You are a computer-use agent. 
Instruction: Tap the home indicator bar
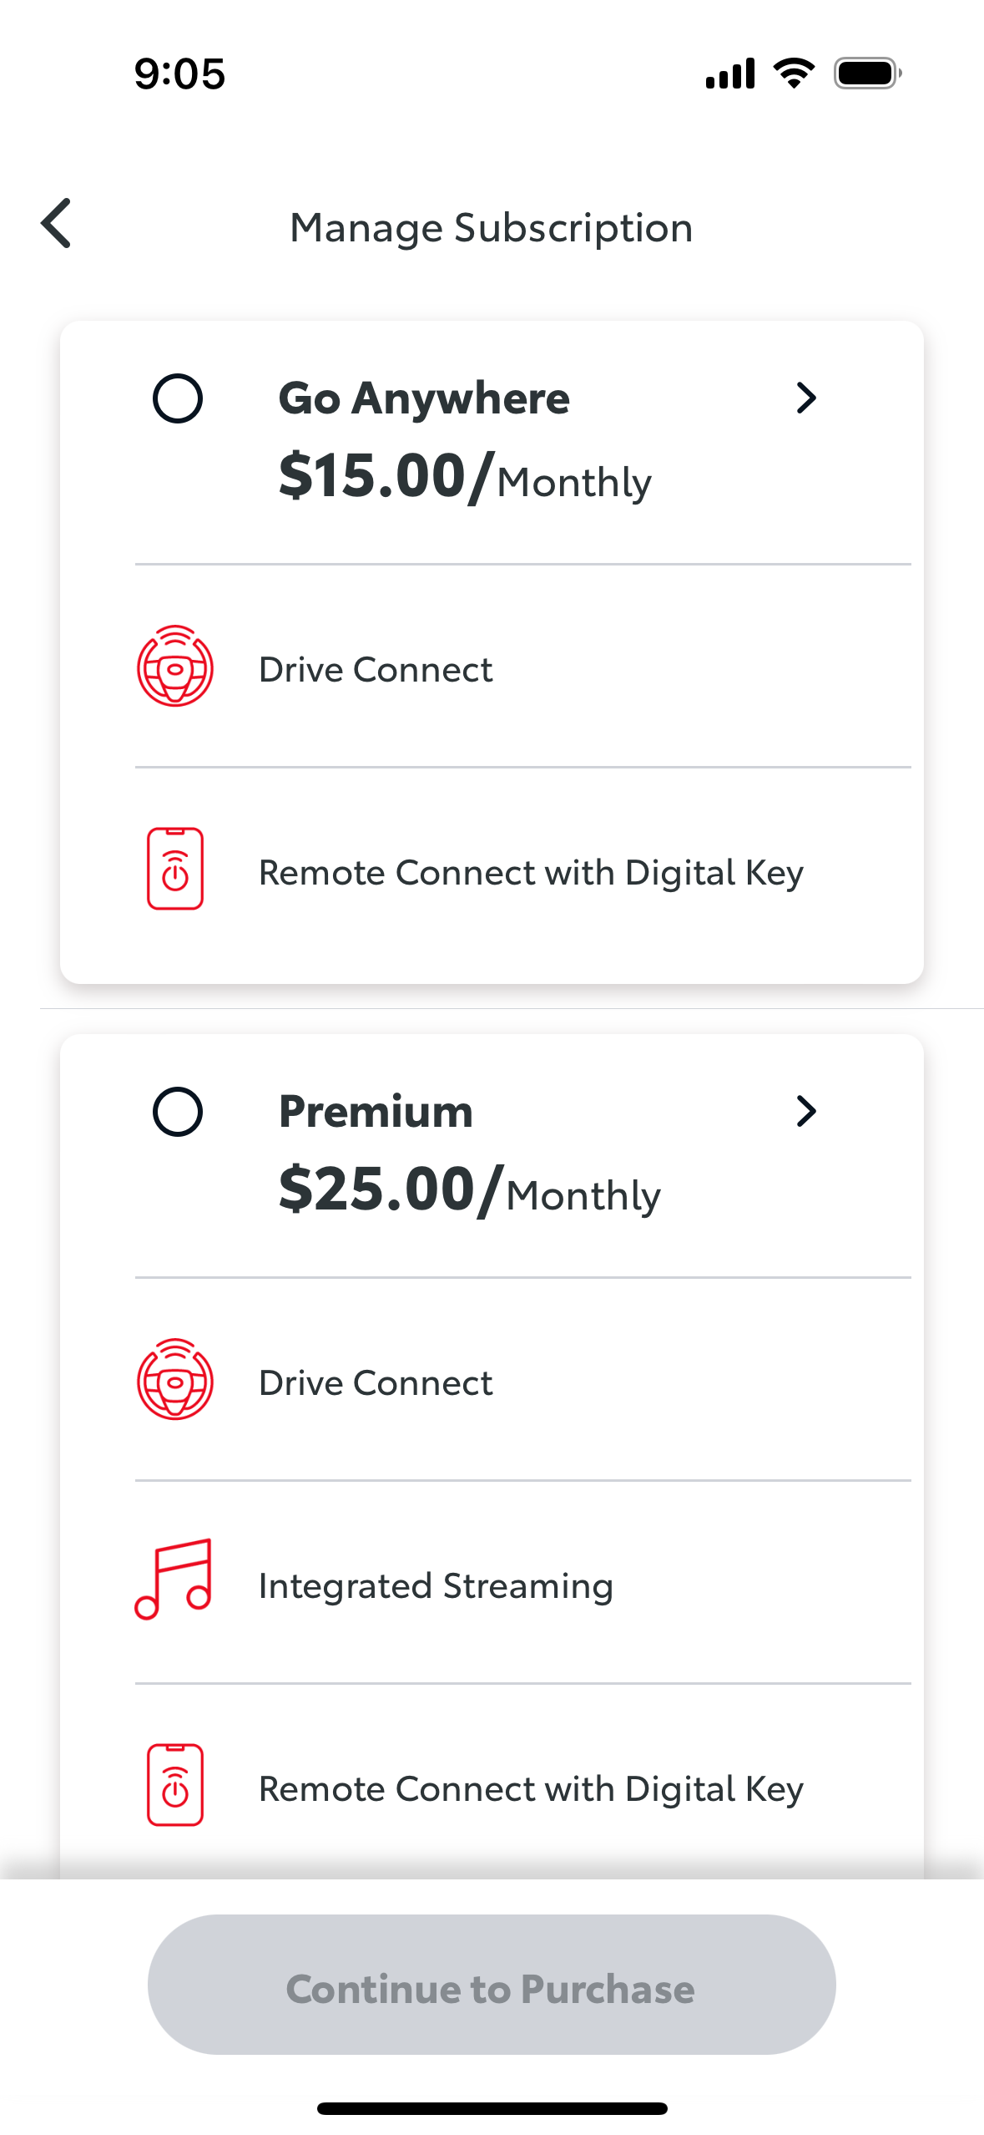coord(492,2108)
